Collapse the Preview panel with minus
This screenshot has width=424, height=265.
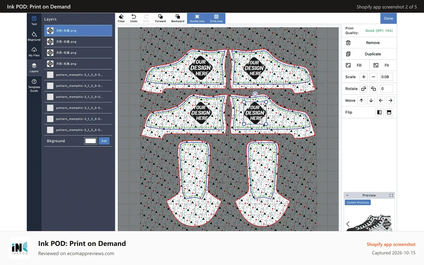tap(347, 195)
